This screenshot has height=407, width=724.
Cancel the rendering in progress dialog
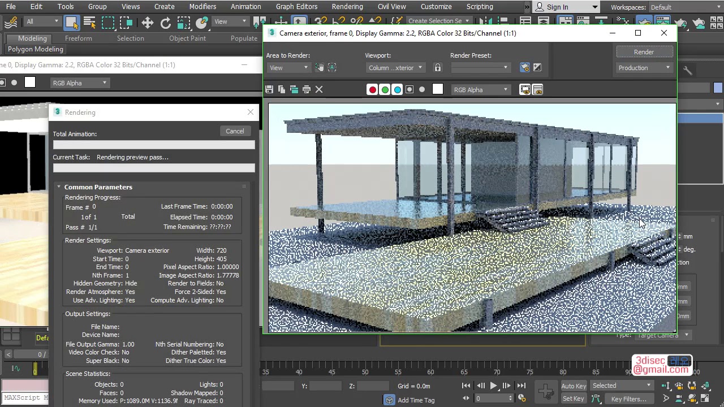point(235,131)
